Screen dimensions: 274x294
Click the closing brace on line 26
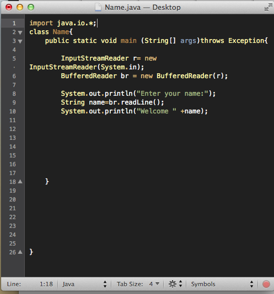coord(31,252)
